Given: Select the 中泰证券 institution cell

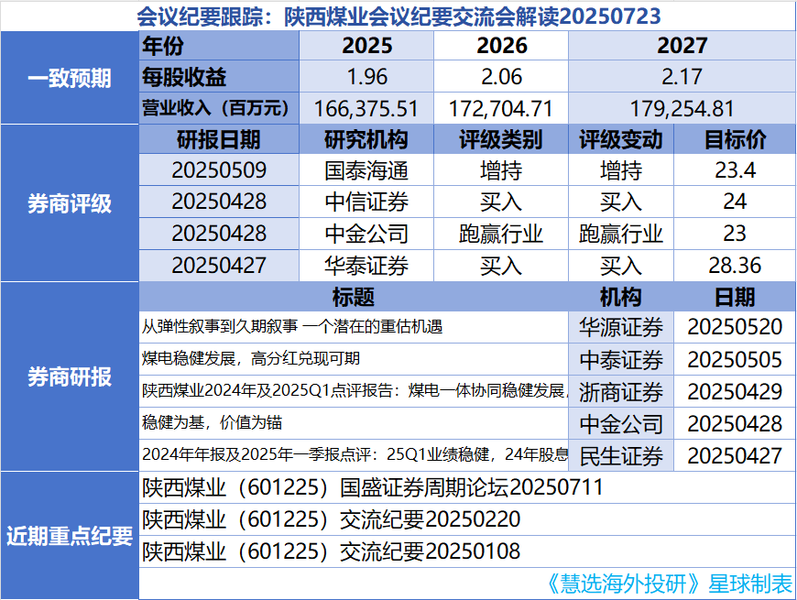Looking at the screenshot, I should (x=621, y=360).
